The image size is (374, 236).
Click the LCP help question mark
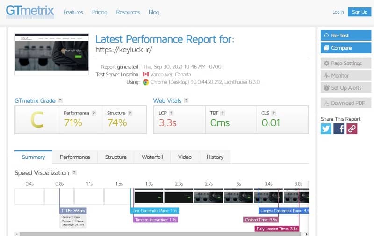171,113
